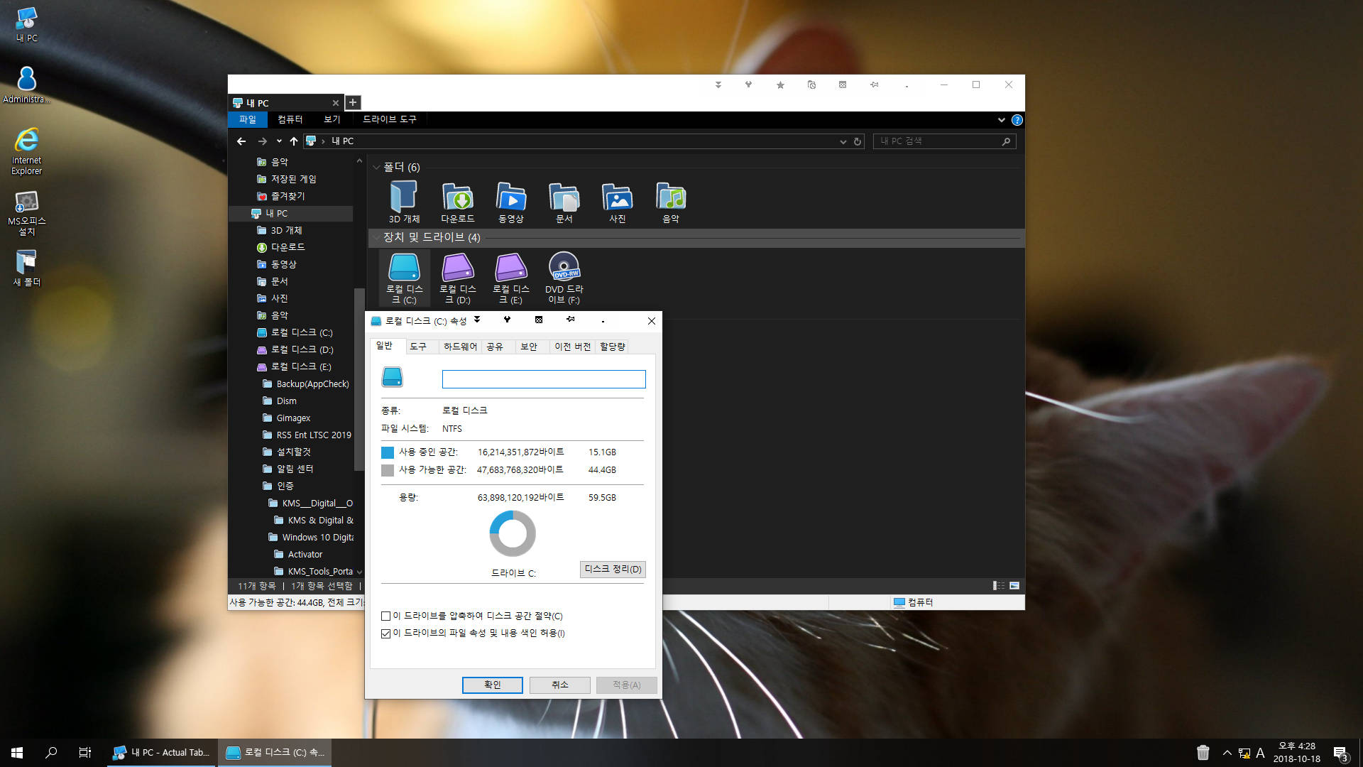The width and height of the screenshot is (1363, 767).
Task: Show hidden tray icons chevron
Action: [1227, 753]
